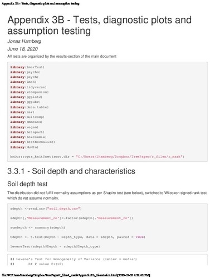The image size is (215, 278).
Task: Click the date June 18, 2020
Action: tap(22, 49)
